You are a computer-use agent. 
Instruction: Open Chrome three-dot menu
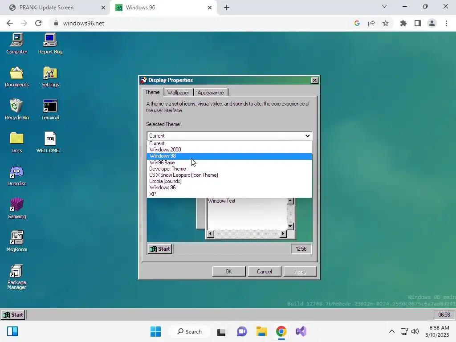tap(446, 23)
